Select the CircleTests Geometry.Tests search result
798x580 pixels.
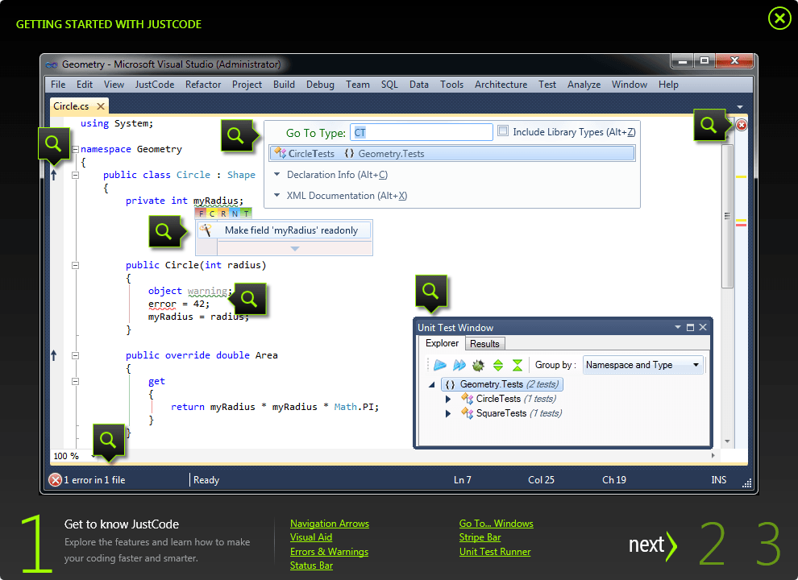[x=452, y=154]
